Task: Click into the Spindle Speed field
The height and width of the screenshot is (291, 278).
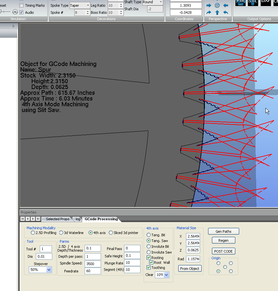Action: (x=93, y=263)
